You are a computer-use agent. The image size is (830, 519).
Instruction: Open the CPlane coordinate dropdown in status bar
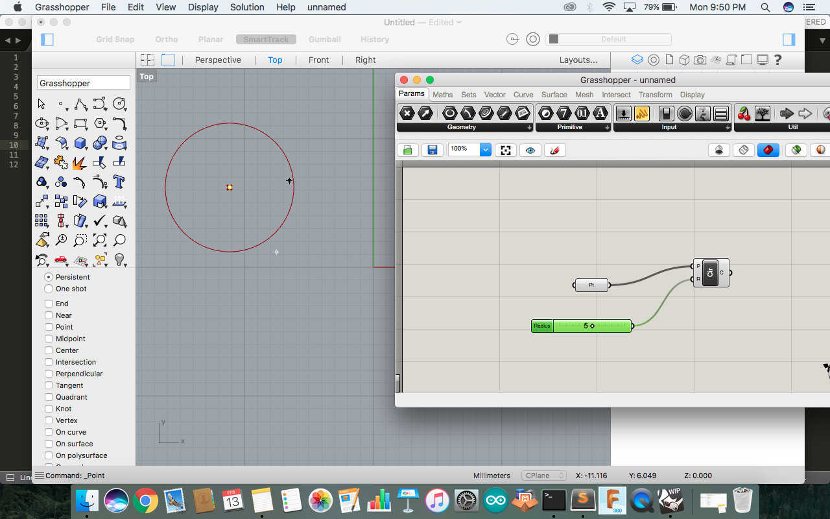tap(544, 476)
